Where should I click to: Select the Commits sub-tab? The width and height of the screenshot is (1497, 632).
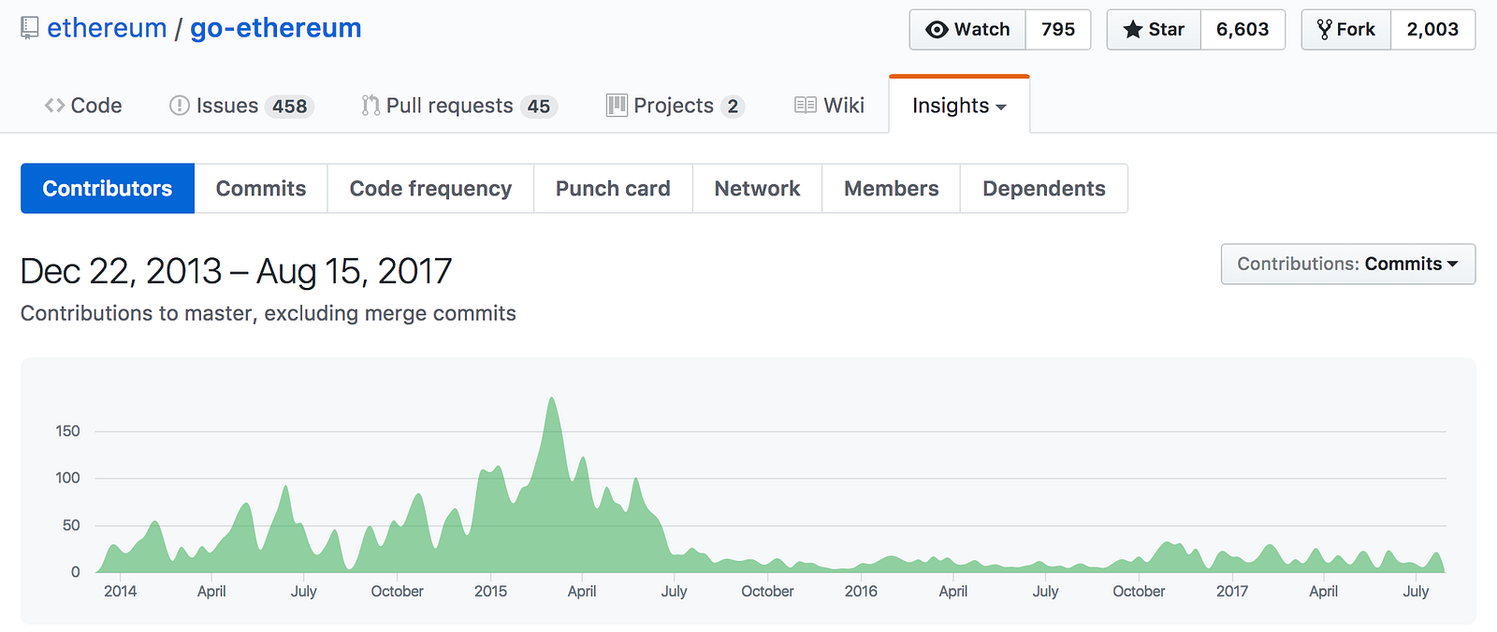point(261,188)
